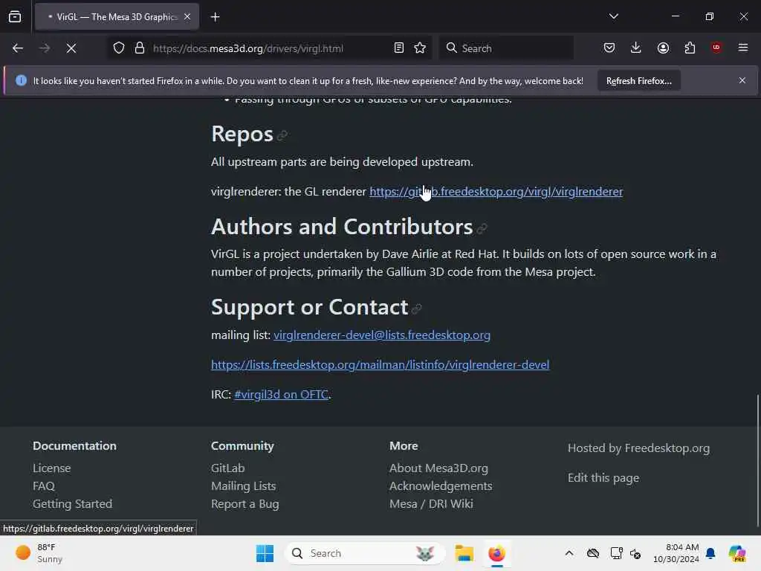Click the Firefox taskbar icon
This screenshot has width=761, height=571.
[x=496, y=553]
